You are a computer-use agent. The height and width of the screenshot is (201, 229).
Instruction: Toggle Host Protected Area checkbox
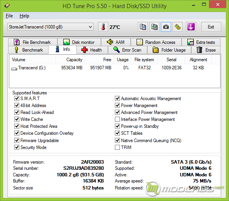17,126
